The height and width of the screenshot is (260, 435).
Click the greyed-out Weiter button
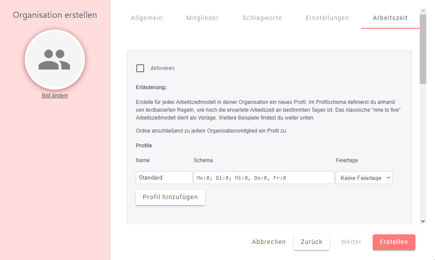[351, 242]
